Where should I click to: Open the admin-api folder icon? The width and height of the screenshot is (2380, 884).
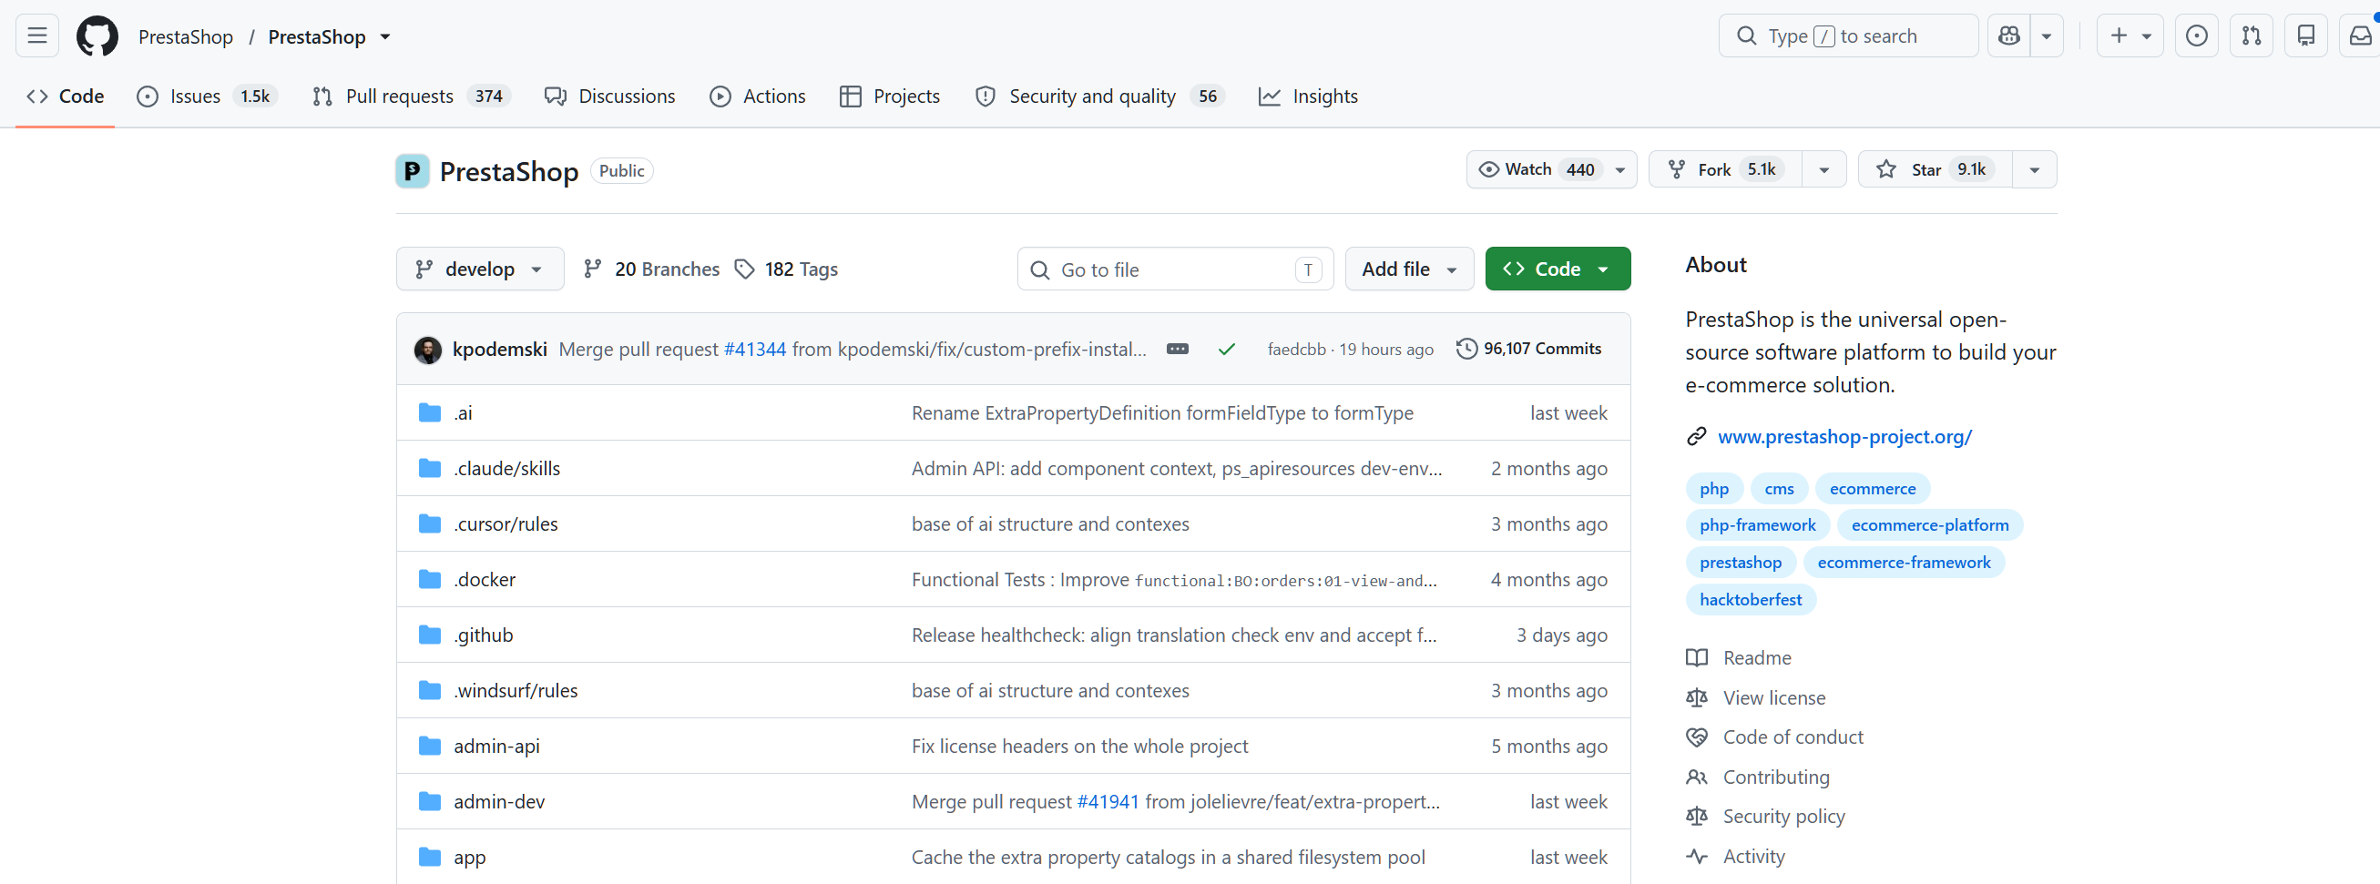pos(430,746)
